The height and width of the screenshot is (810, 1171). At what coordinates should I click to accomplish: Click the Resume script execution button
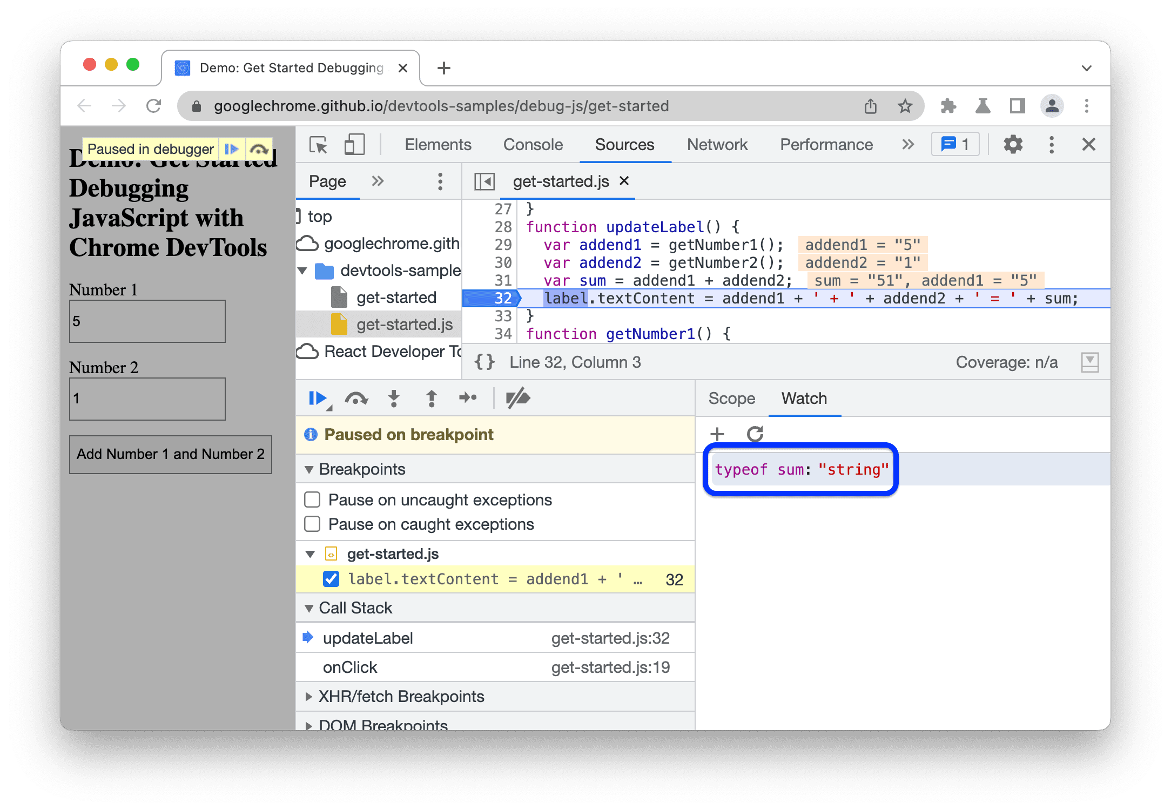(x=319, y=399)
